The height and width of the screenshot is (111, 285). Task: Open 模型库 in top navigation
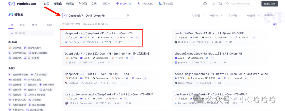58,4
